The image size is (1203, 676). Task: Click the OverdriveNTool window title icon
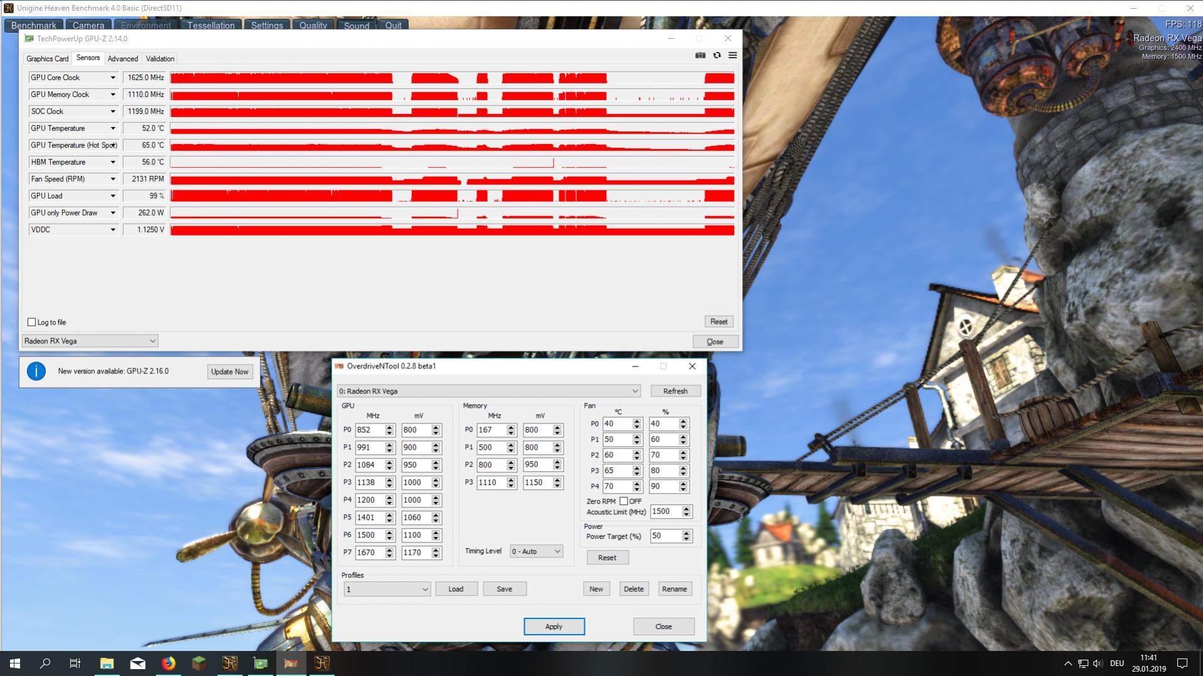339,366
